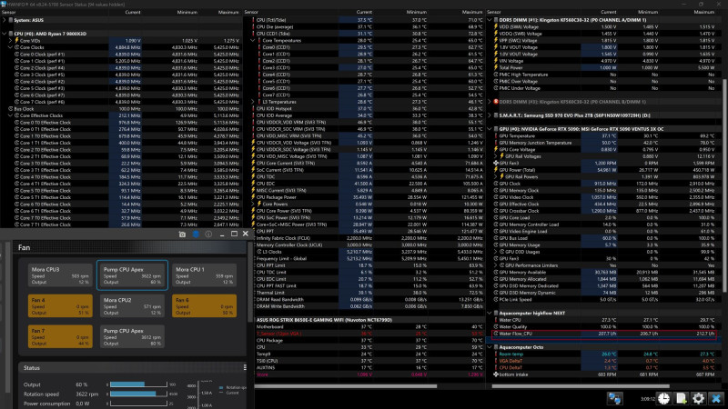The height and width of the screenshot is (409, 728).
Task: Click the thermometer icon beside GPU Temperature
Action: (495, 135)
